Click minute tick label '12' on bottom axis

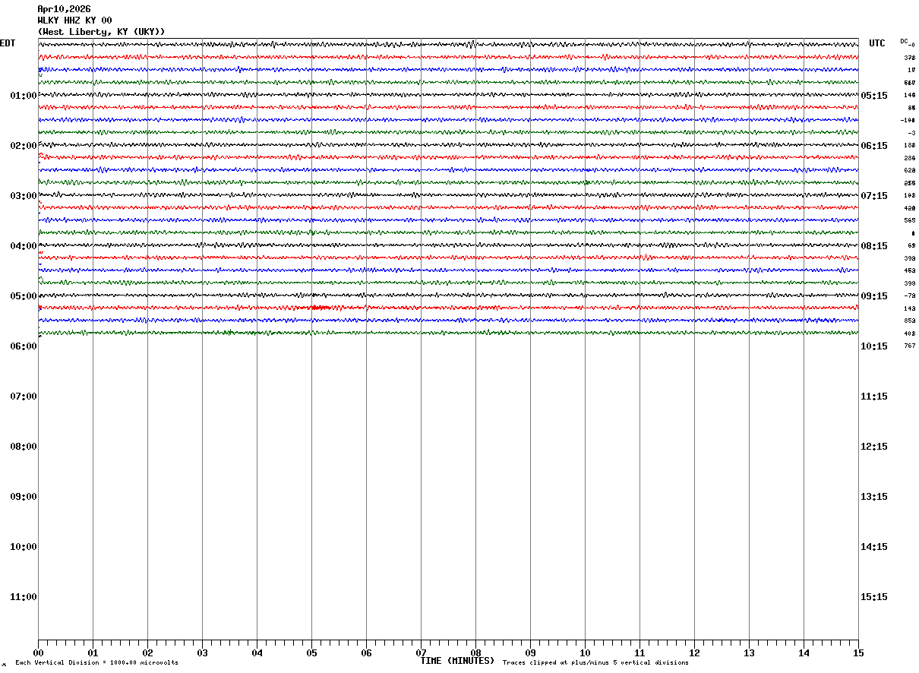694,653
